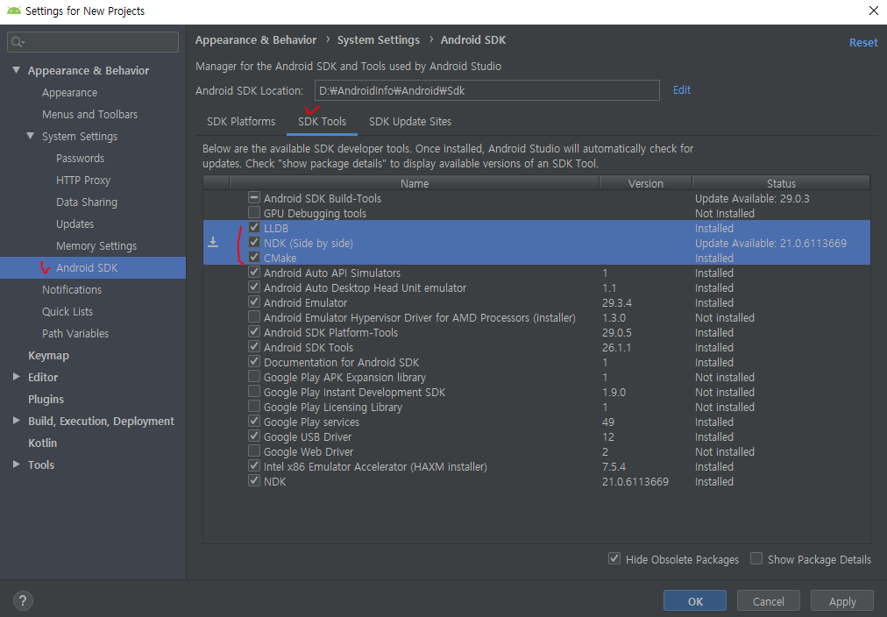Select Android SDK in the sidebar
The width and height of the screenshot is (887, 617).
pyautogui.click(x=93, y=267)
